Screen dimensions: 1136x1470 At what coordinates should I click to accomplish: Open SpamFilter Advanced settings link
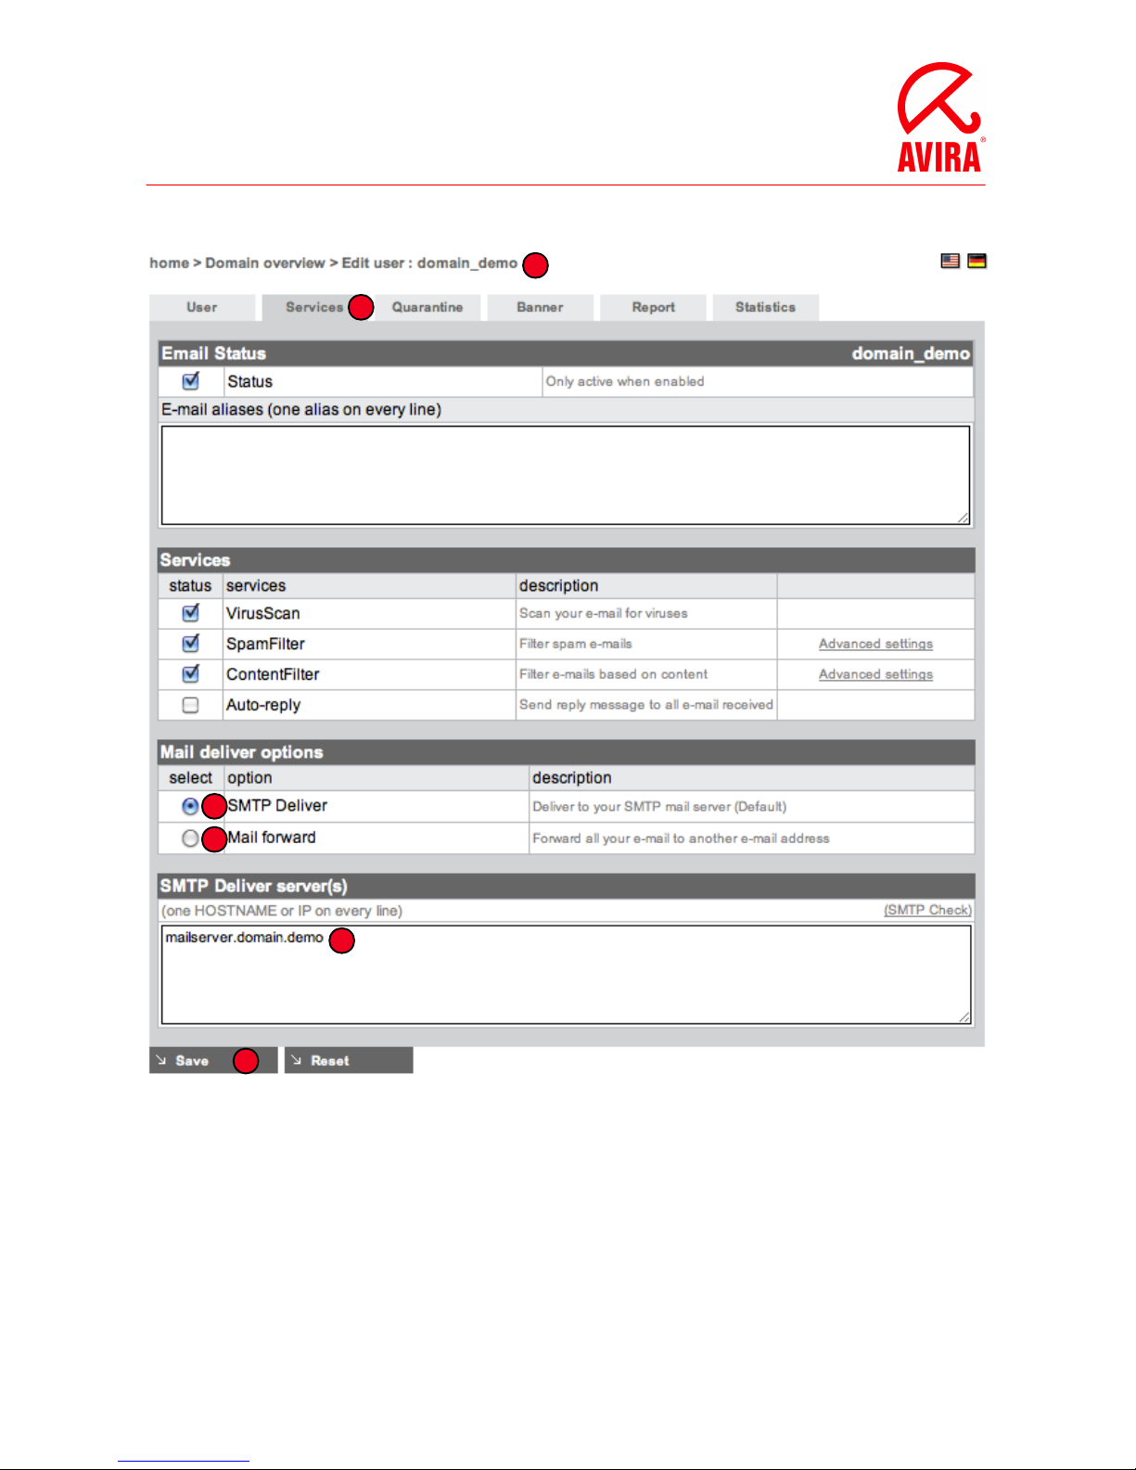point(875,644)
